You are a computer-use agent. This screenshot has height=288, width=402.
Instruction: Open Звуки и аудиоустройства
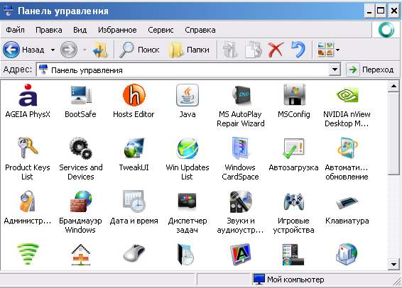click(241, 212)
